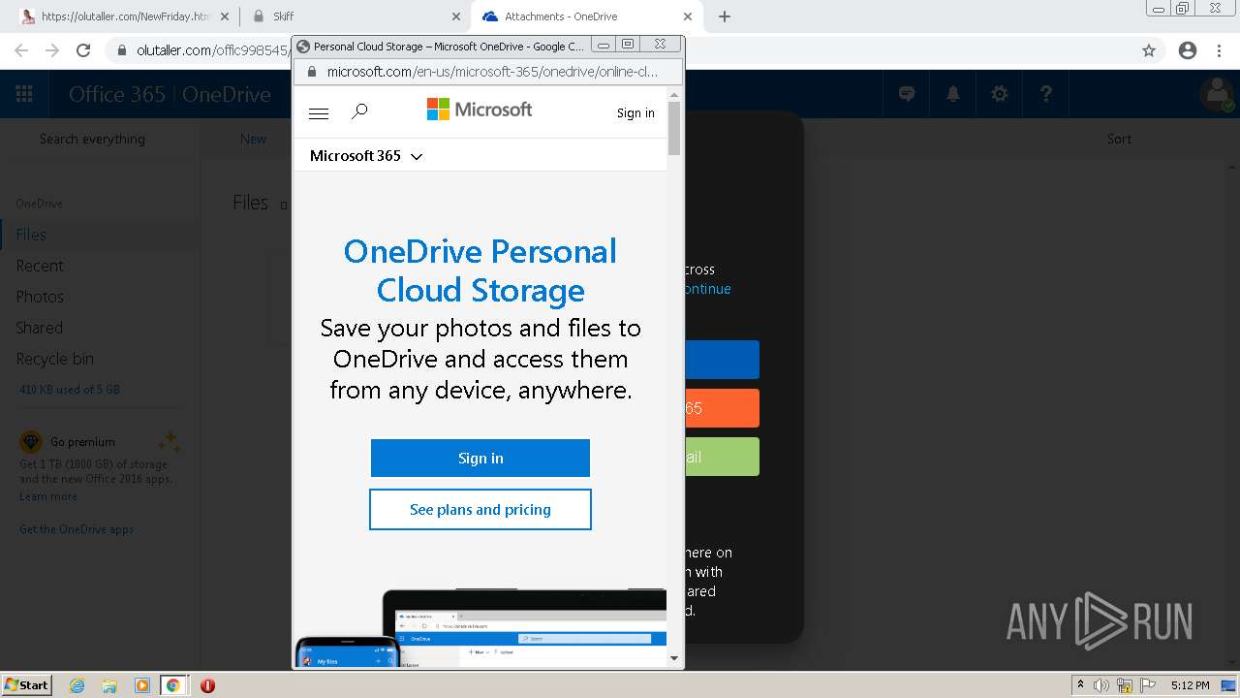Open File Explorer from the taskbar
Viewport: 1240px width, 698px height.
click(x=109, y=685)
